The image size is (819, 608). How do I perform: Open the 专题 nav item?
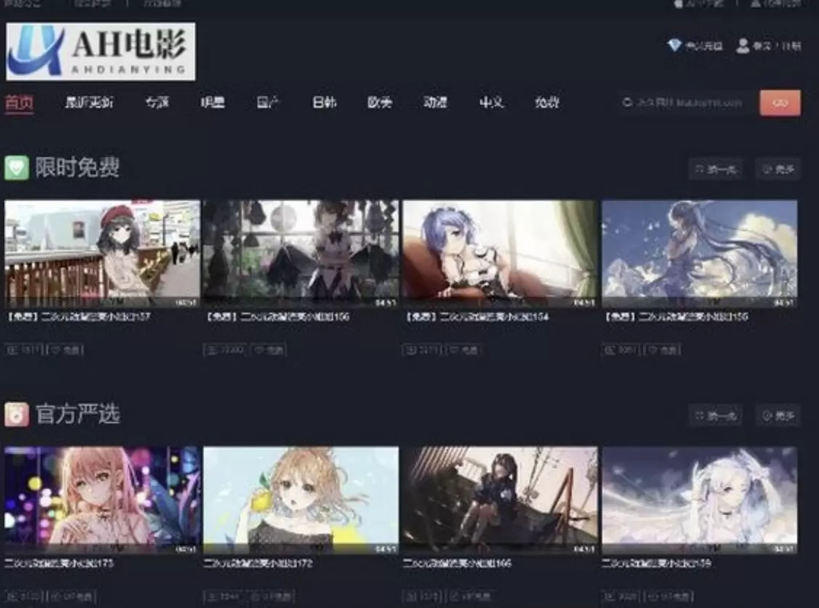(x=157, y=103)
